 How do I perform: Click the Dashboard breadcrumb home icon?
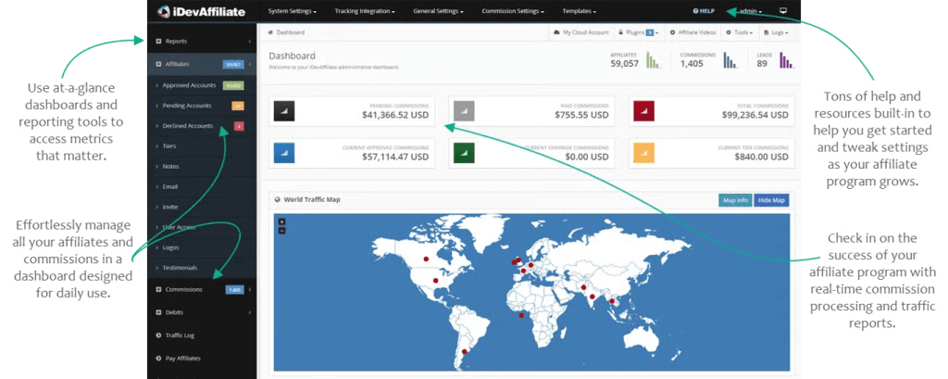tap(271, 32)
